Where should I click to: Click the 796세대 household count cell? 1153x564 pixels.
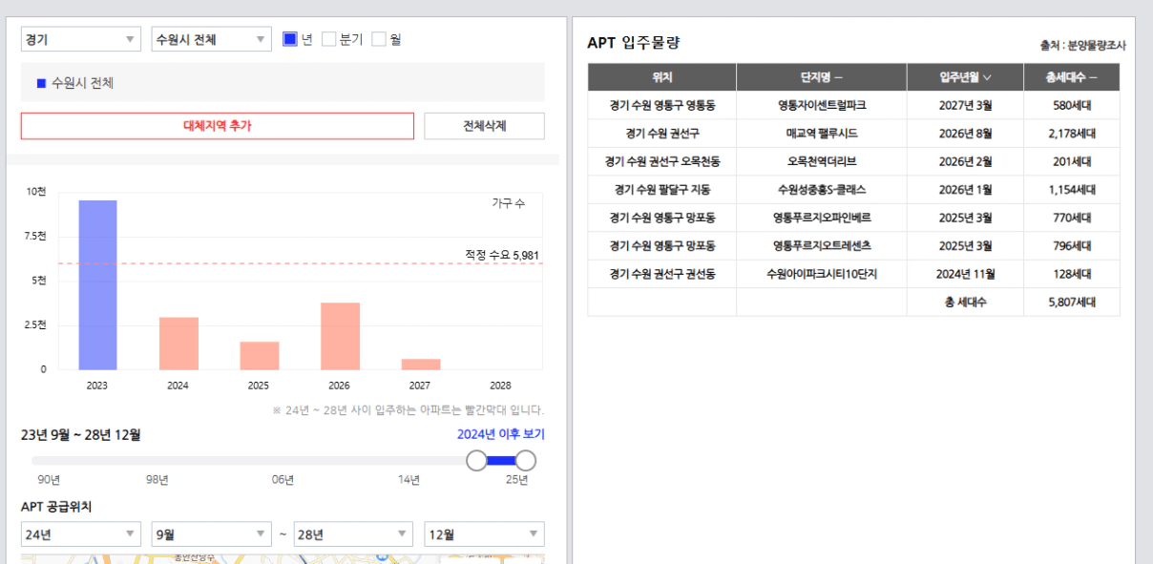coord(1071,246)
